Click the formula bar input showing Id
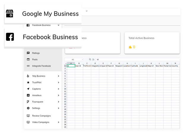185x134 pixels. click(x=138, y=60)
